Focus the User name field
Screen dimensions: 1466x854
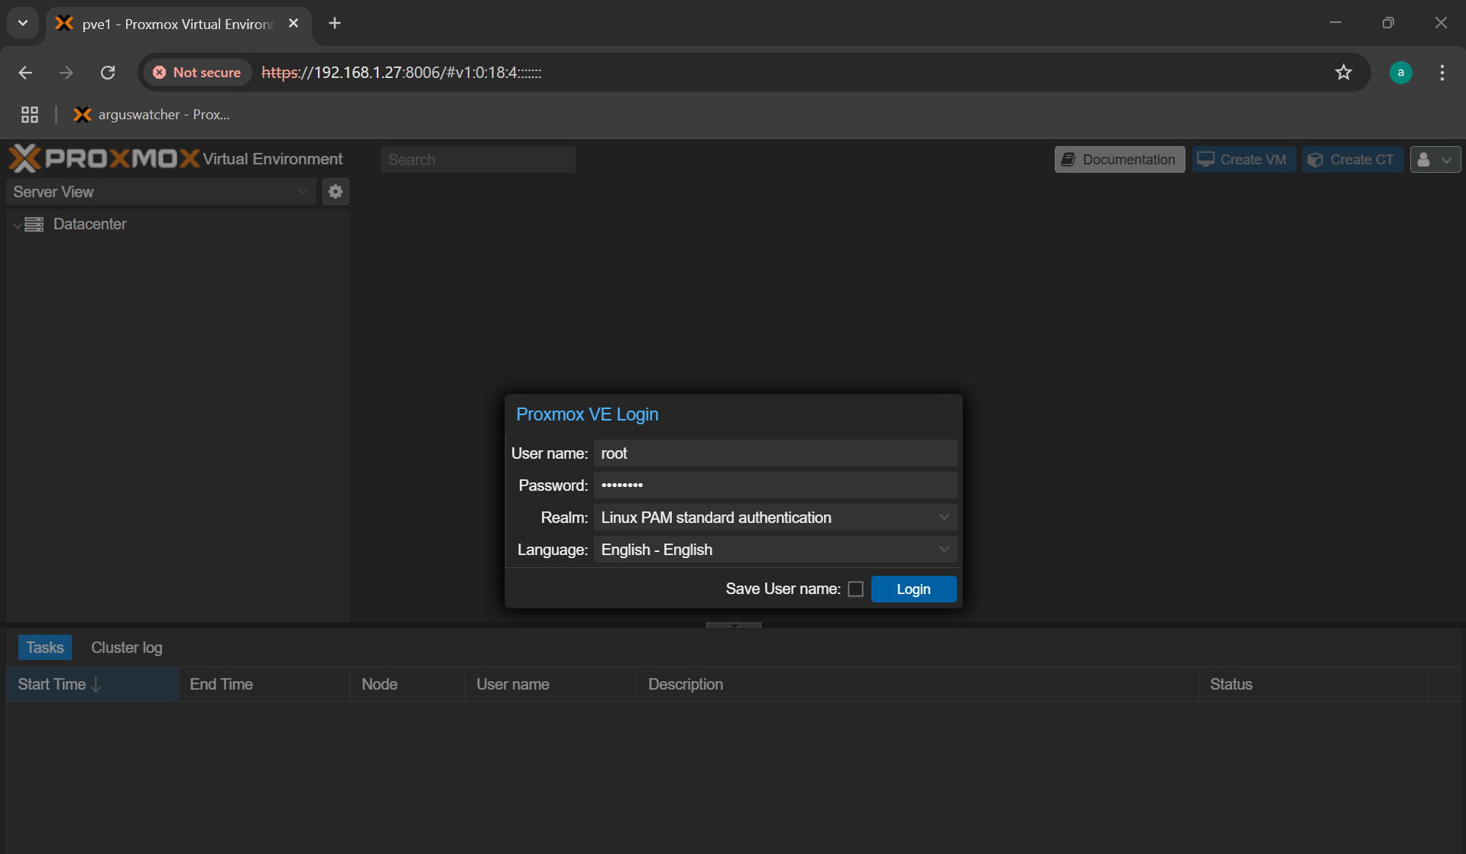pyautogui.click(x=775, y=453)
